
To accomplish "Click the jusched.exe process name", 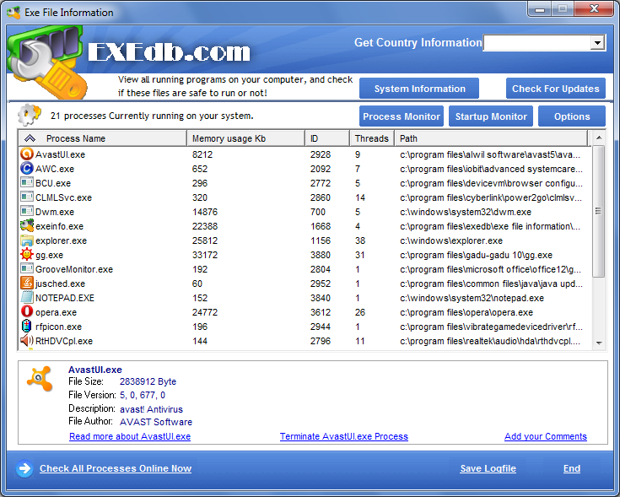I will (60, 284).
